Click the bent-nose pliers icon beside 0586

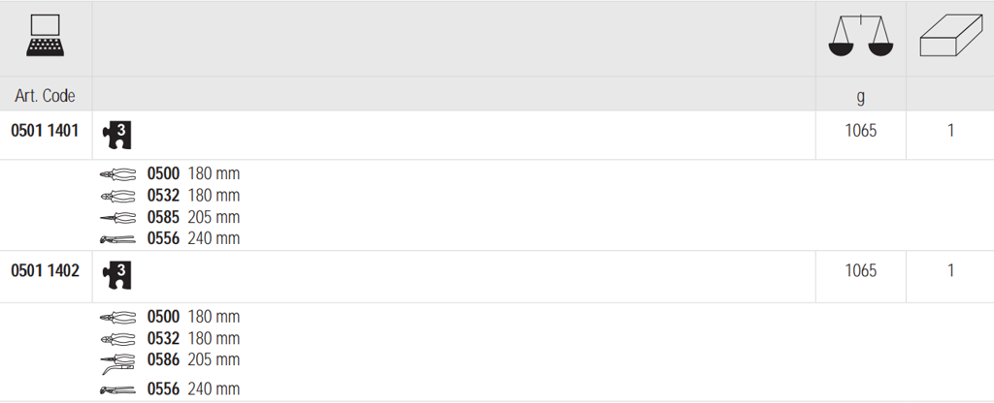coord(116,362)
